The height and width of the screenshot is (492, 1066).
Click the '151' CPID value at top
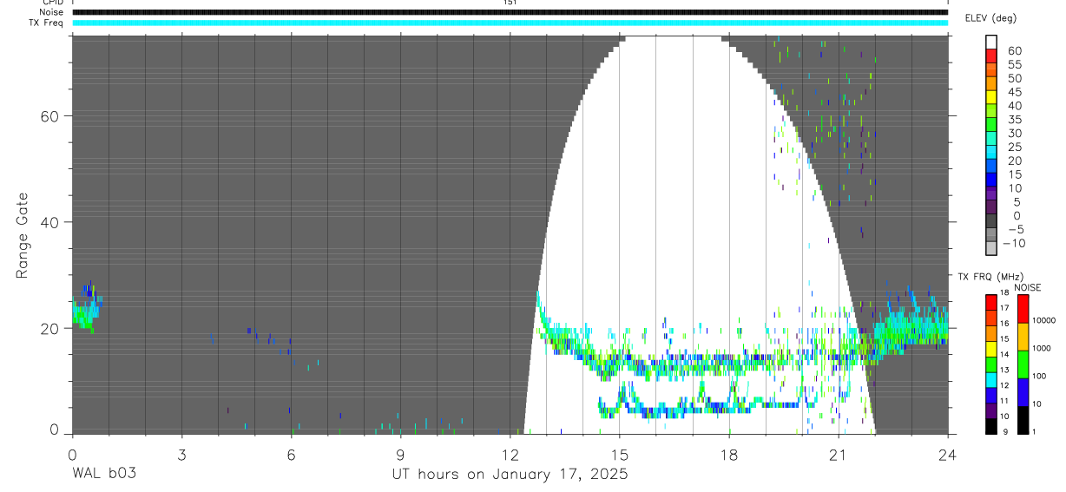pos(510,3)
